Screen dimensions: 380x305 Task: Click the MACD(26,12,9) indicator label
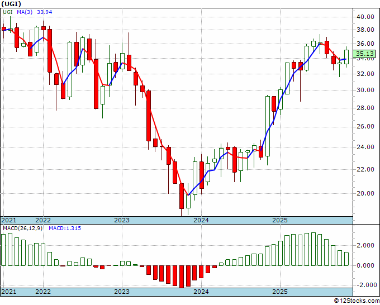pos(23,228)
